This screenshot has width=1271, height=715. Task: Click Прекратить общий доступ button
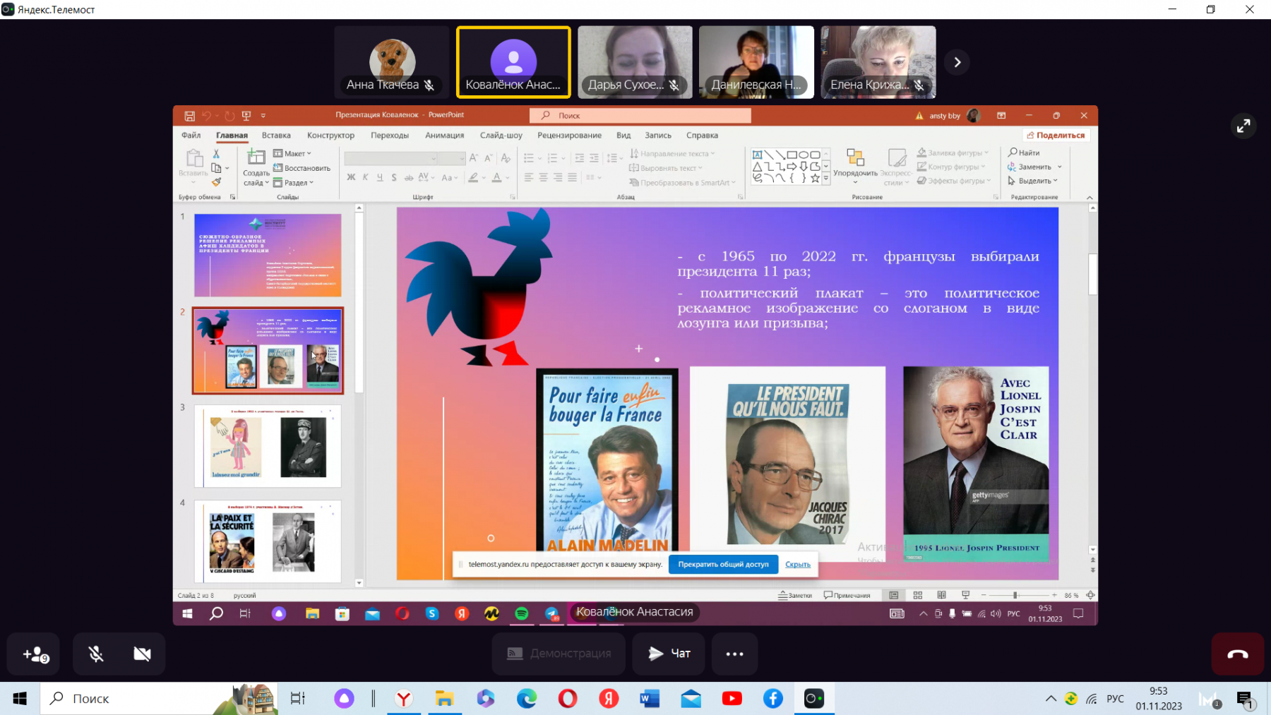pyautogui.click(x=723, y=564)
